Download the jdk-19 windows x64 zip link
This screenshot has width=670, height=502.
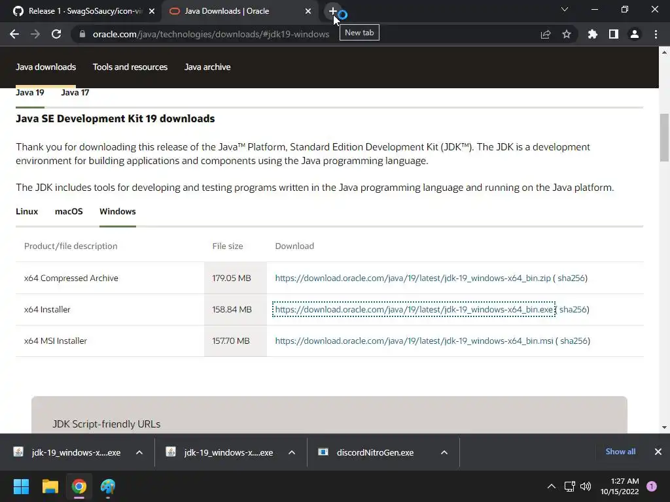pos(413,278)
